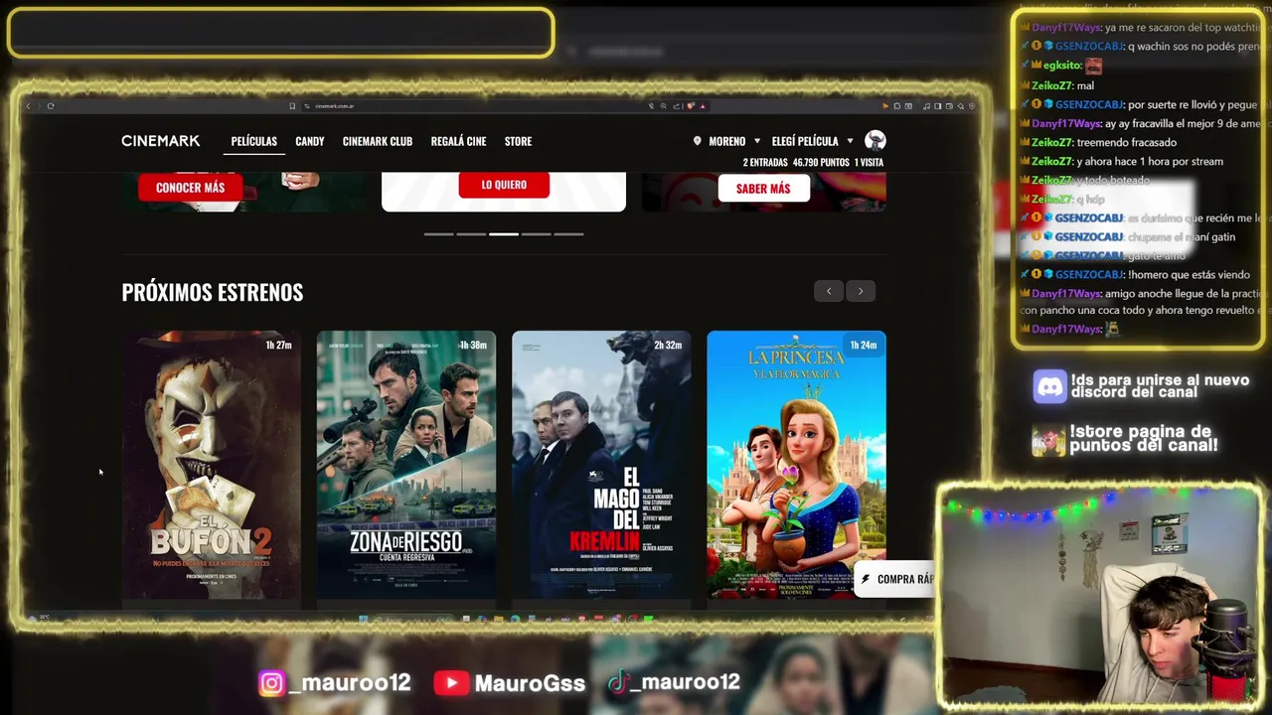Click the 1h 27m duration badge
This screenshot has width=1272, height=715.
pos(278,346)
